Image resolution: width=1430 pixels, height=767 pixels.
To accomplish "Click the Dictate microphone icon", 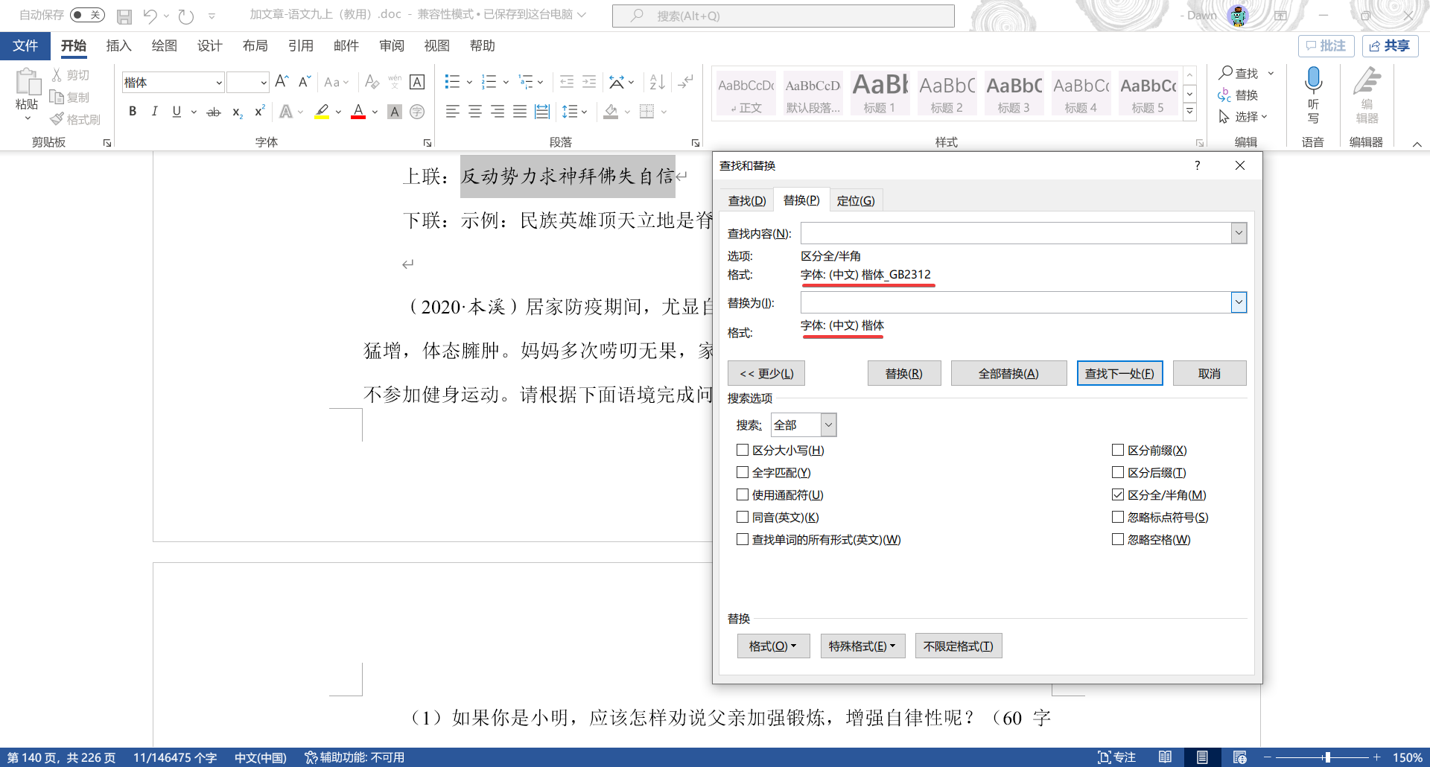I will point(1313,80).
